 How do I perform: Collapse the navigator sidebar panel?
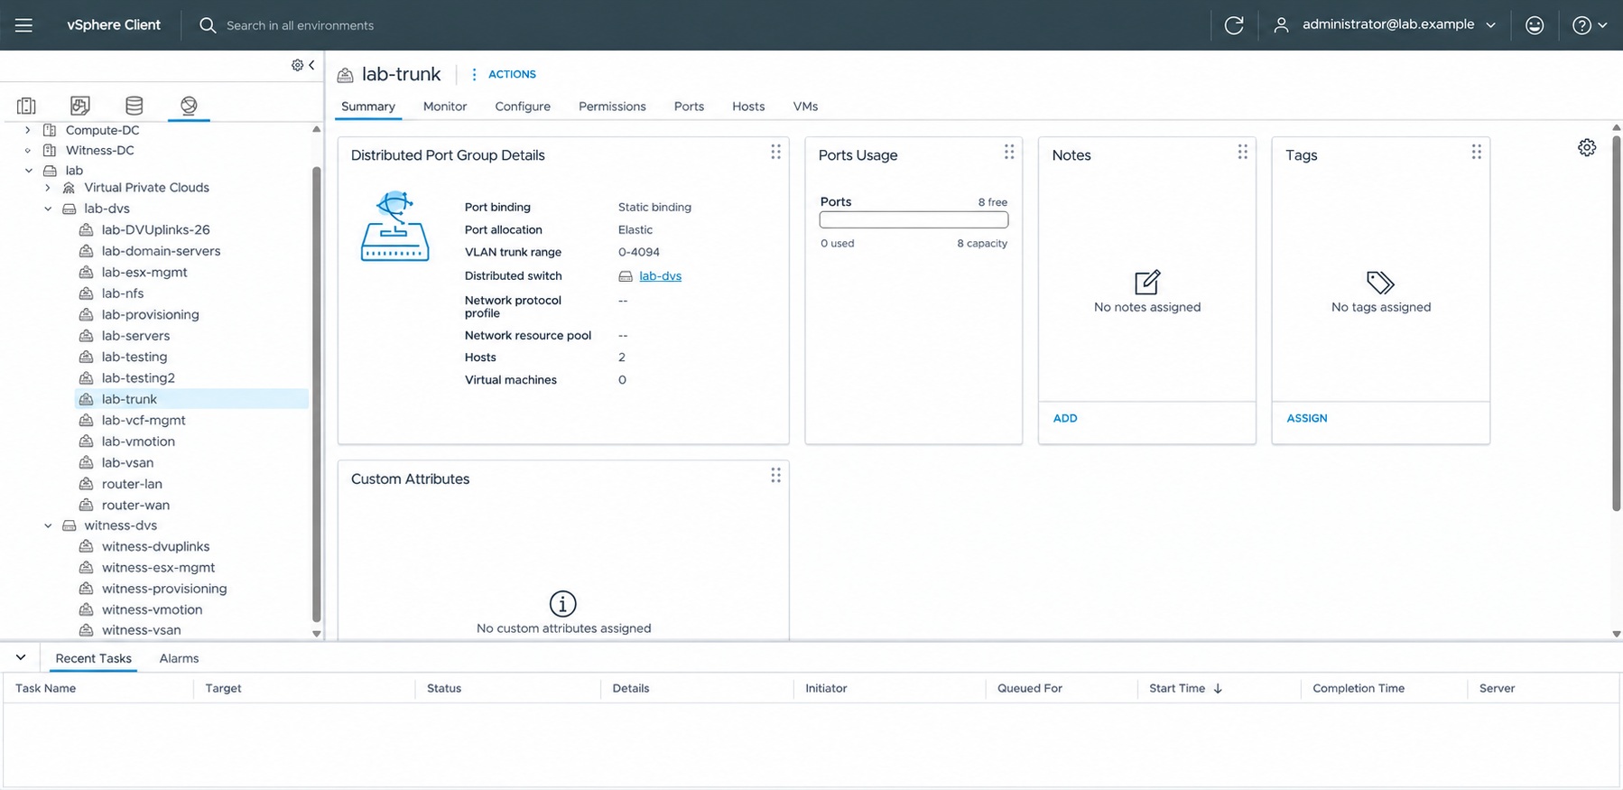coord(311,65)
